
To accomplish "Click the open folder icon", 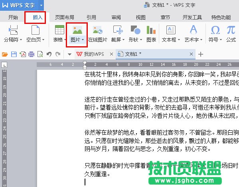I will pos(5,54).
